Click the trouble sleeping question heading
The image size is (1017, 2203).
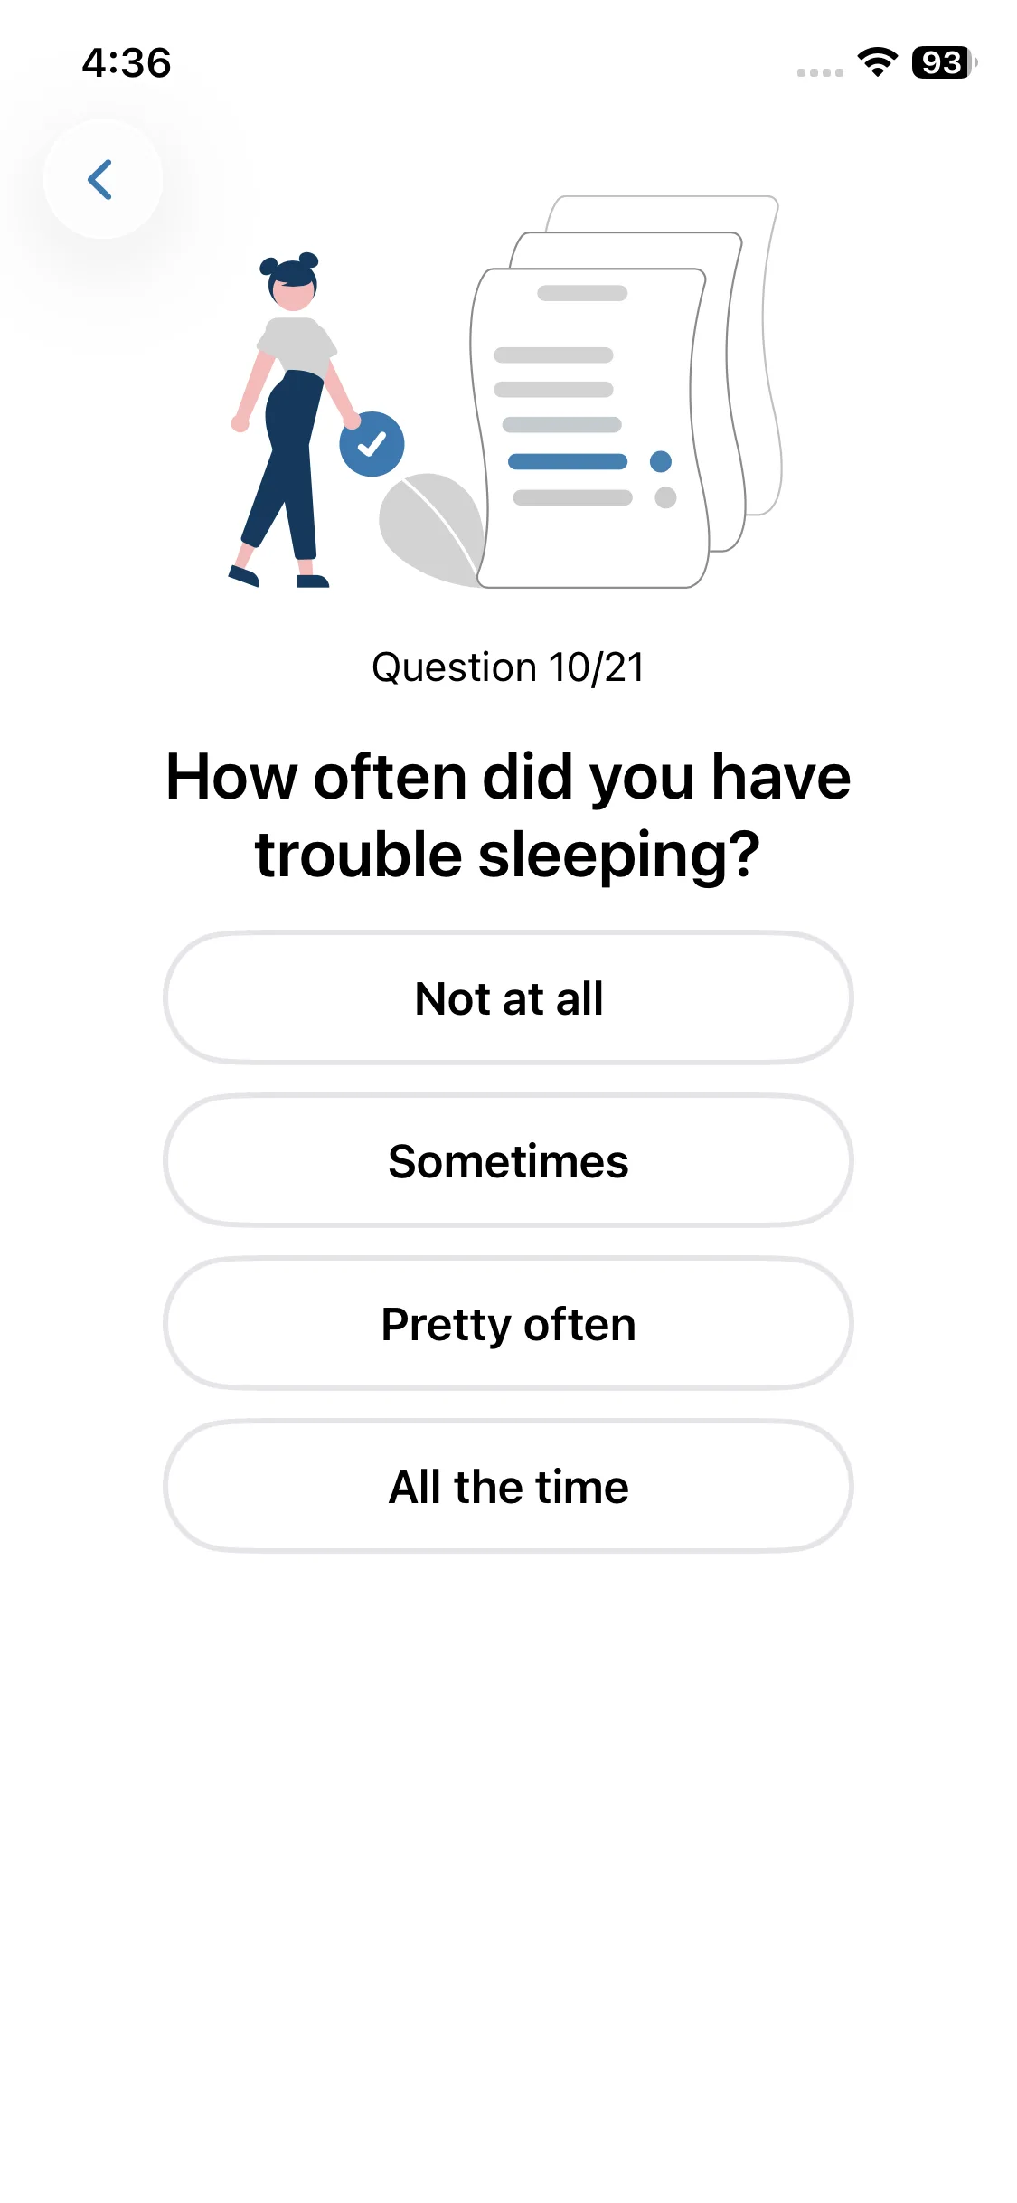(x=508, y=816)
